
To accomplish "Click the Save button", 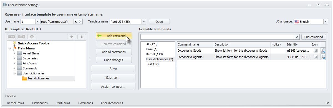I will point(113,69).
